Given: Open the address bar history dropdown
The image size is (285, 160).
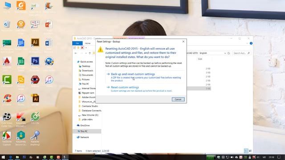Looking at the screenshot, I should (225, 53).
